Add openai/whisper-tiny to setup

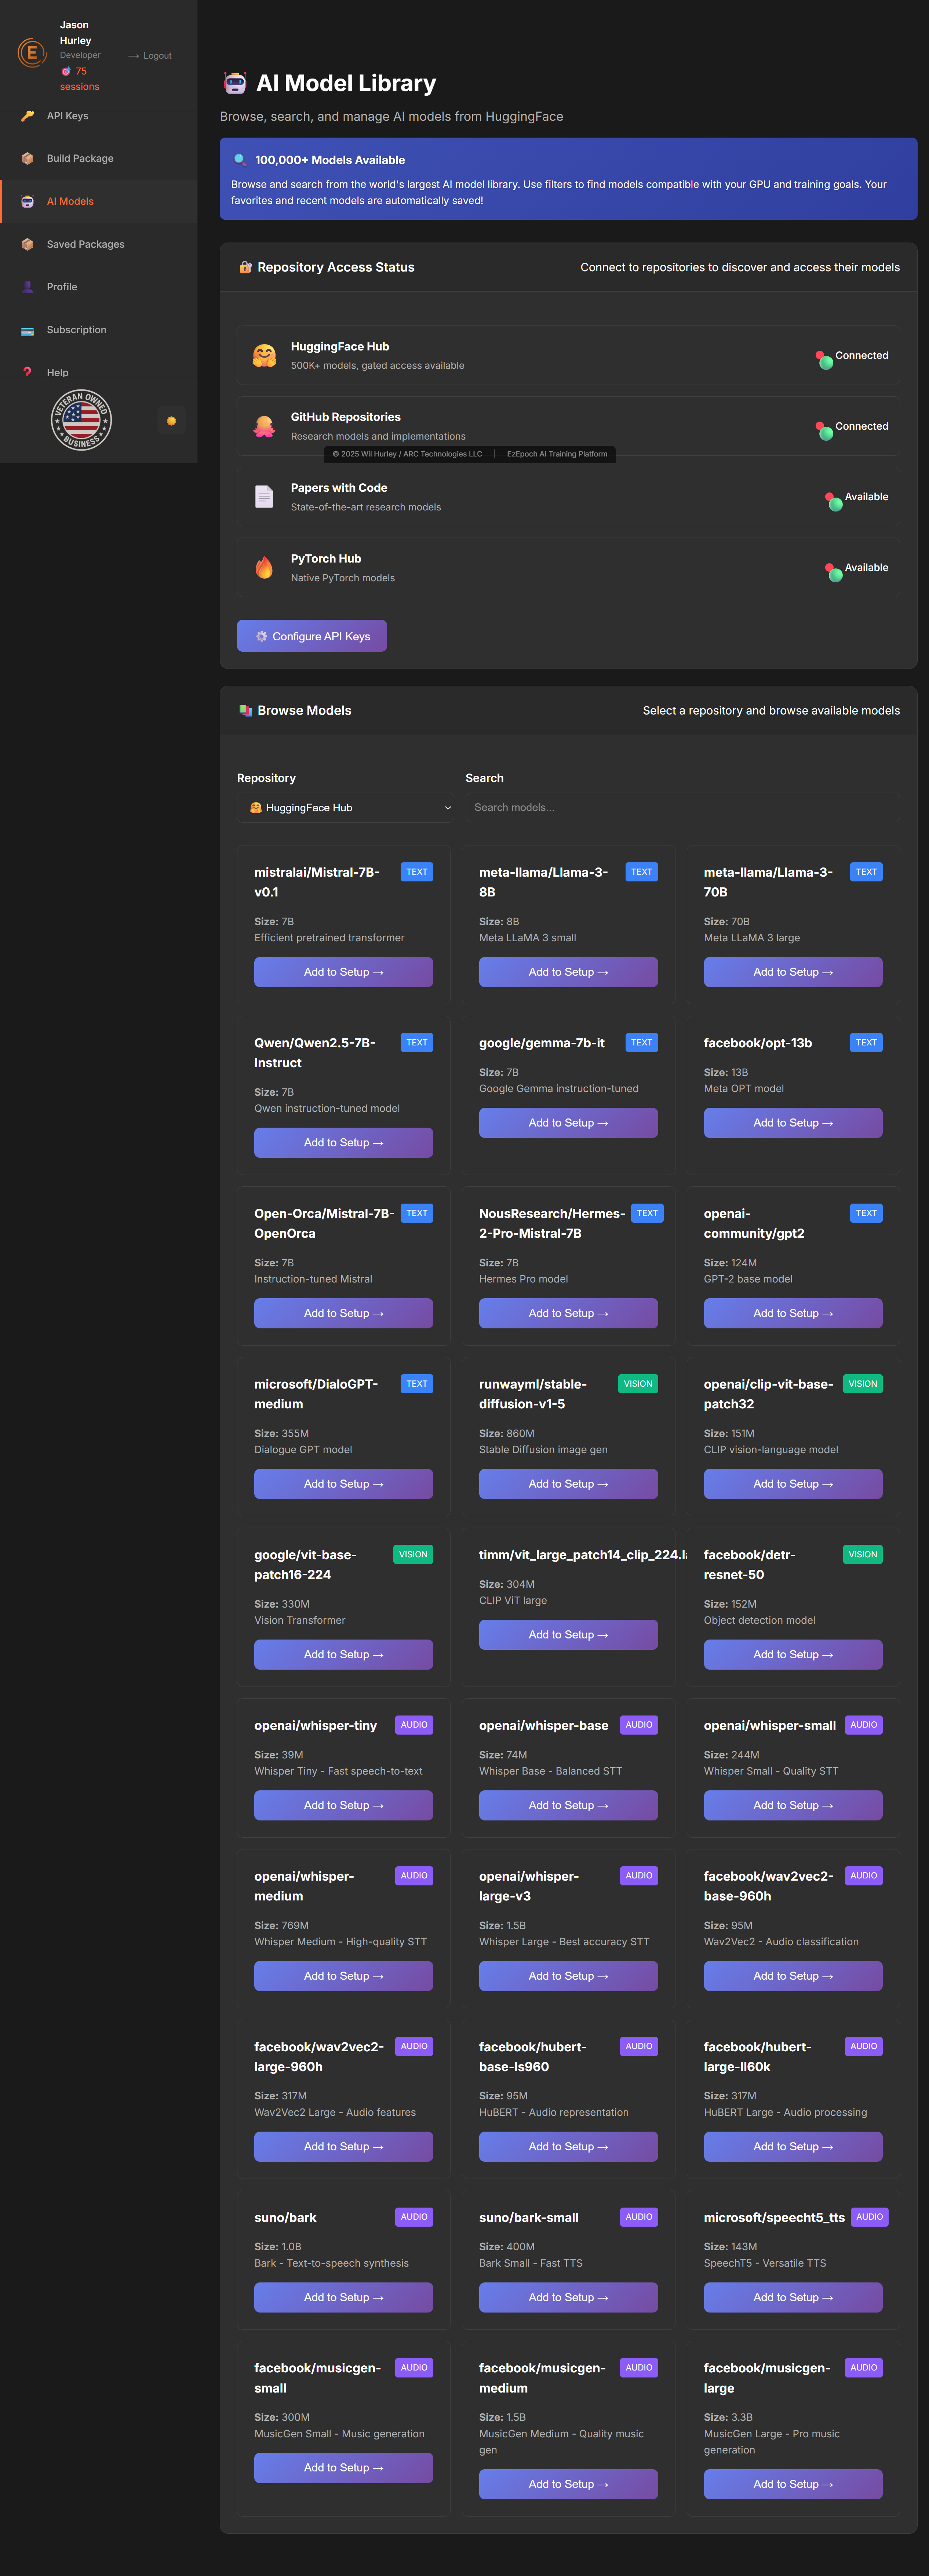343,1805
